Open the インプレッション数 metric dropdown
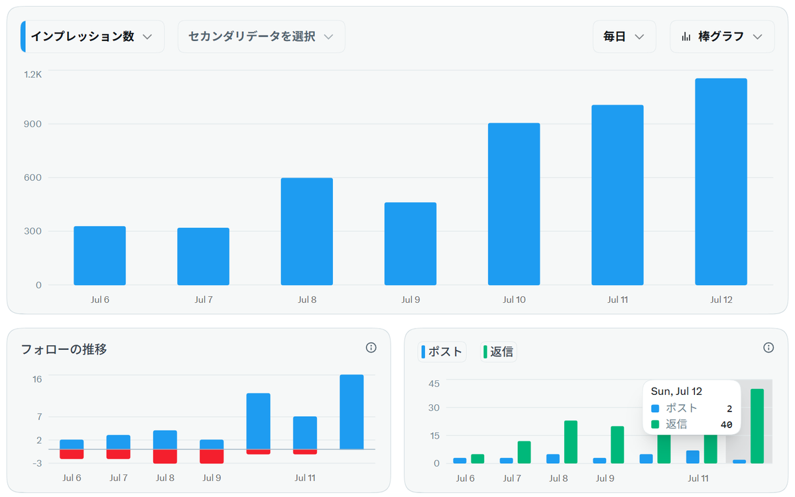Image resolution: width=795 pixels, height=497 pixels. point(93,36)
